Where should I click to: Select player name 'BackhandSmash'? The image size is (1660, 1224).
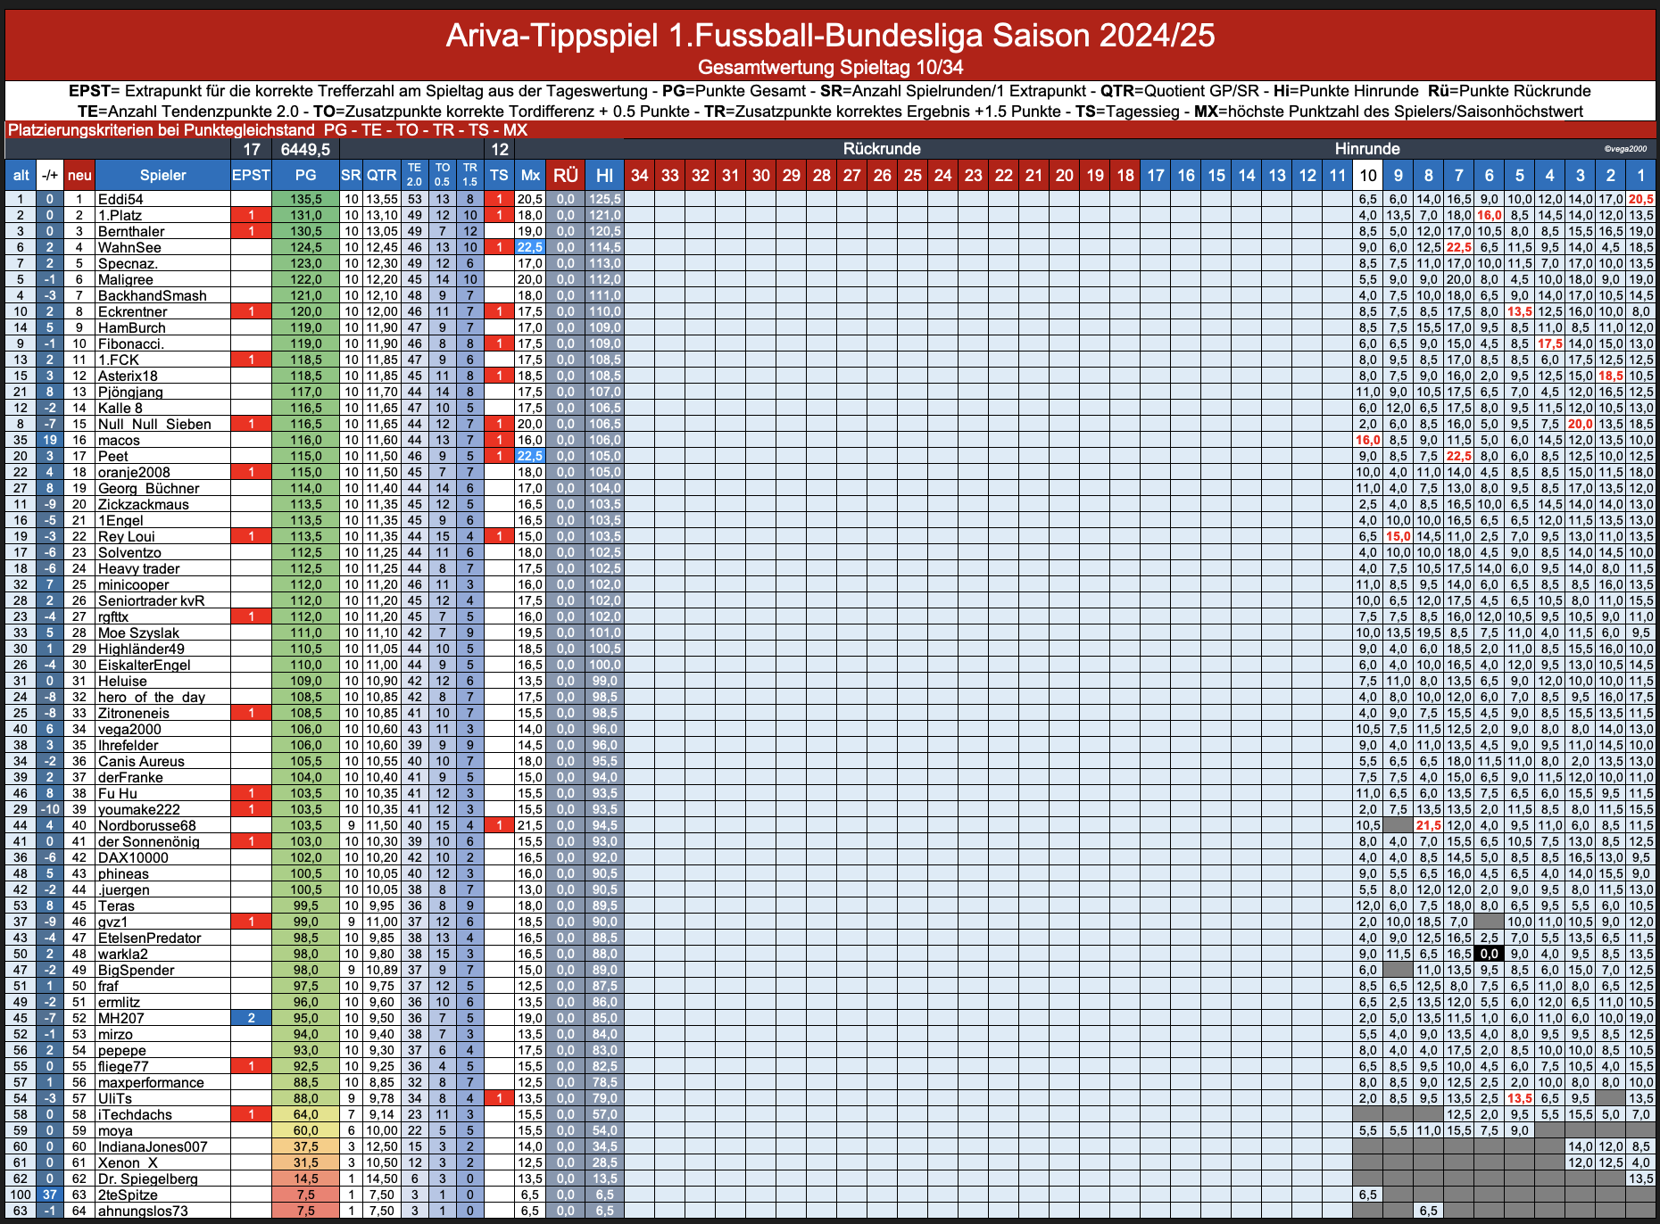(x=152, y=295)
